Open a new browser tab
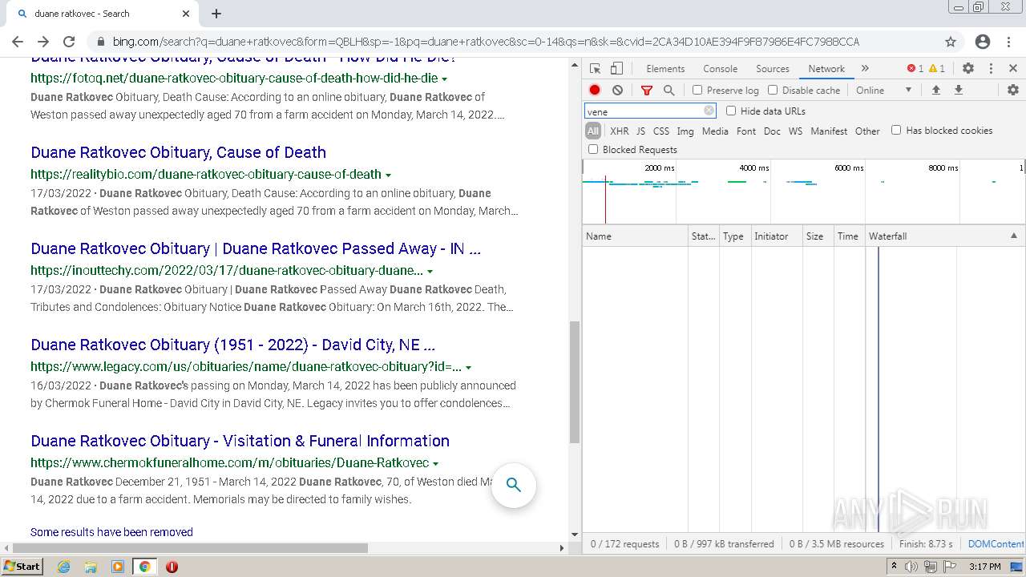Viewport: 1026px width, 577px height. click(x=216, y=14)
